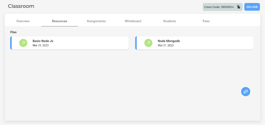Click the blue floating link attachment button

pos(246,92)
